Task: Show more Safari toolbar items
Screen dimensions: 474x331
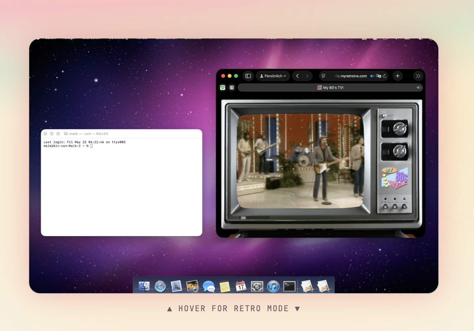Action: [x=418, y=76]
